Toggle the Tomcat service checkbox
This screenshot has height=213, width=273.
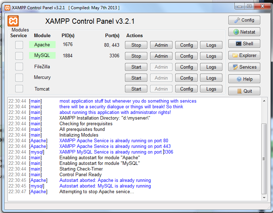(x=19, y=89)
